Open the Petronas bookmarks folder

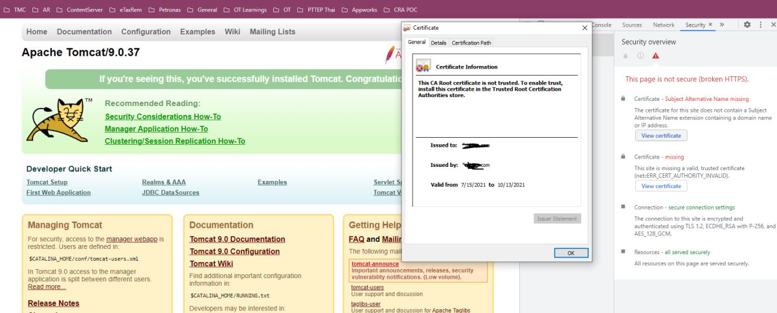click(x=166, y=10)
